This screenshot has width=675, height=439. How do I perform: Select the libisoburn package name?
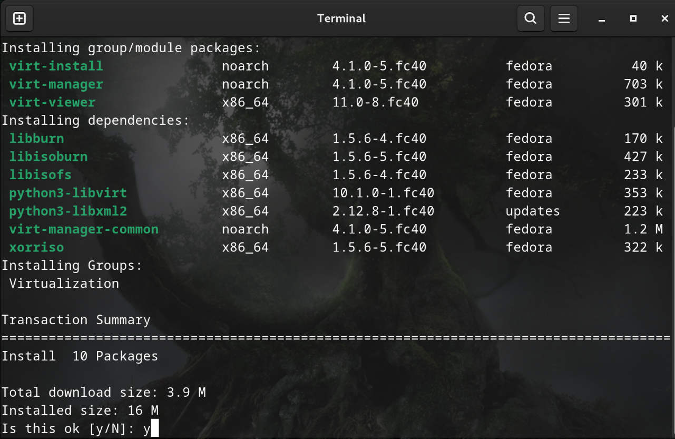(x=48, y=157)
